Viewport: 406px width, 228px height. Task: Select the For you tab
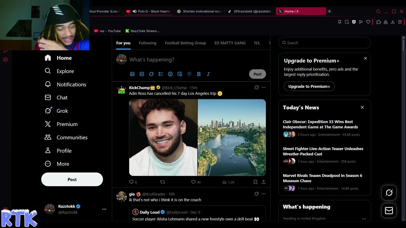tap(123, 43)
